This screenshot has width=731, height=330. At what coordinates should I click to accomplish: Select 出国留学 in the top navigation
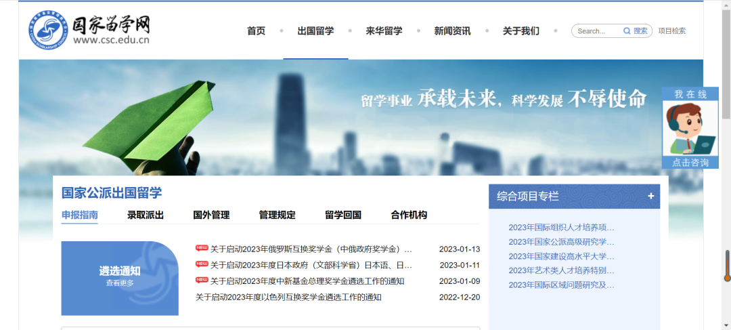[315, 31]
